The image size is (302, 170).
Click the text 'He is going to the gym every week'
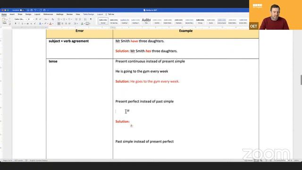click(142, 71)
